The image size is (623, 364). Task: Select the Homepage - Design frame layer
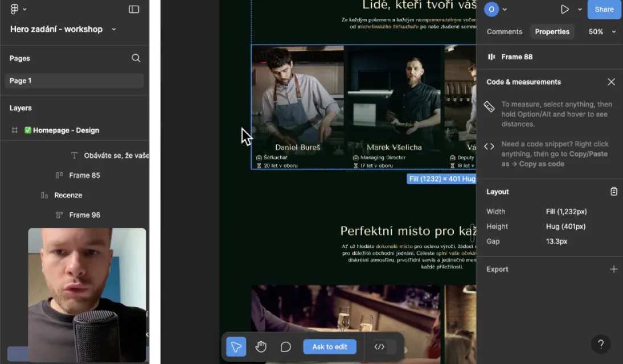(x=66, y=130)
